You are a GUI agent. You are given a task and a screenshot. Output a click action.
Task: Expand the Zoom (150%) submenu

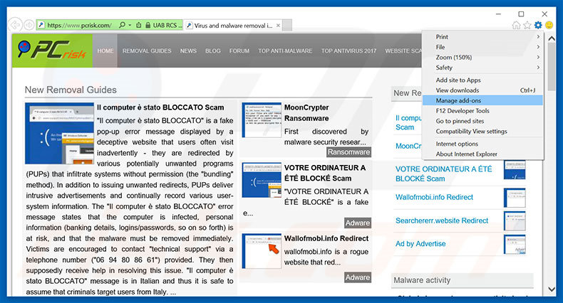(482, 58)
